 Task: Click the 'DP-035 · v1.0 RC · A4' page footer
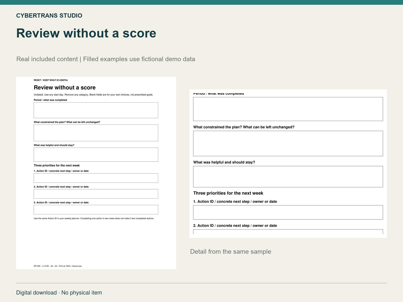point(58,266)
